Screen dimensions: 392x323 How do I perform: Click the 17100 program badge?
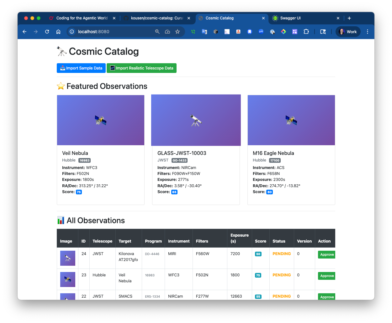pos(275,161)
